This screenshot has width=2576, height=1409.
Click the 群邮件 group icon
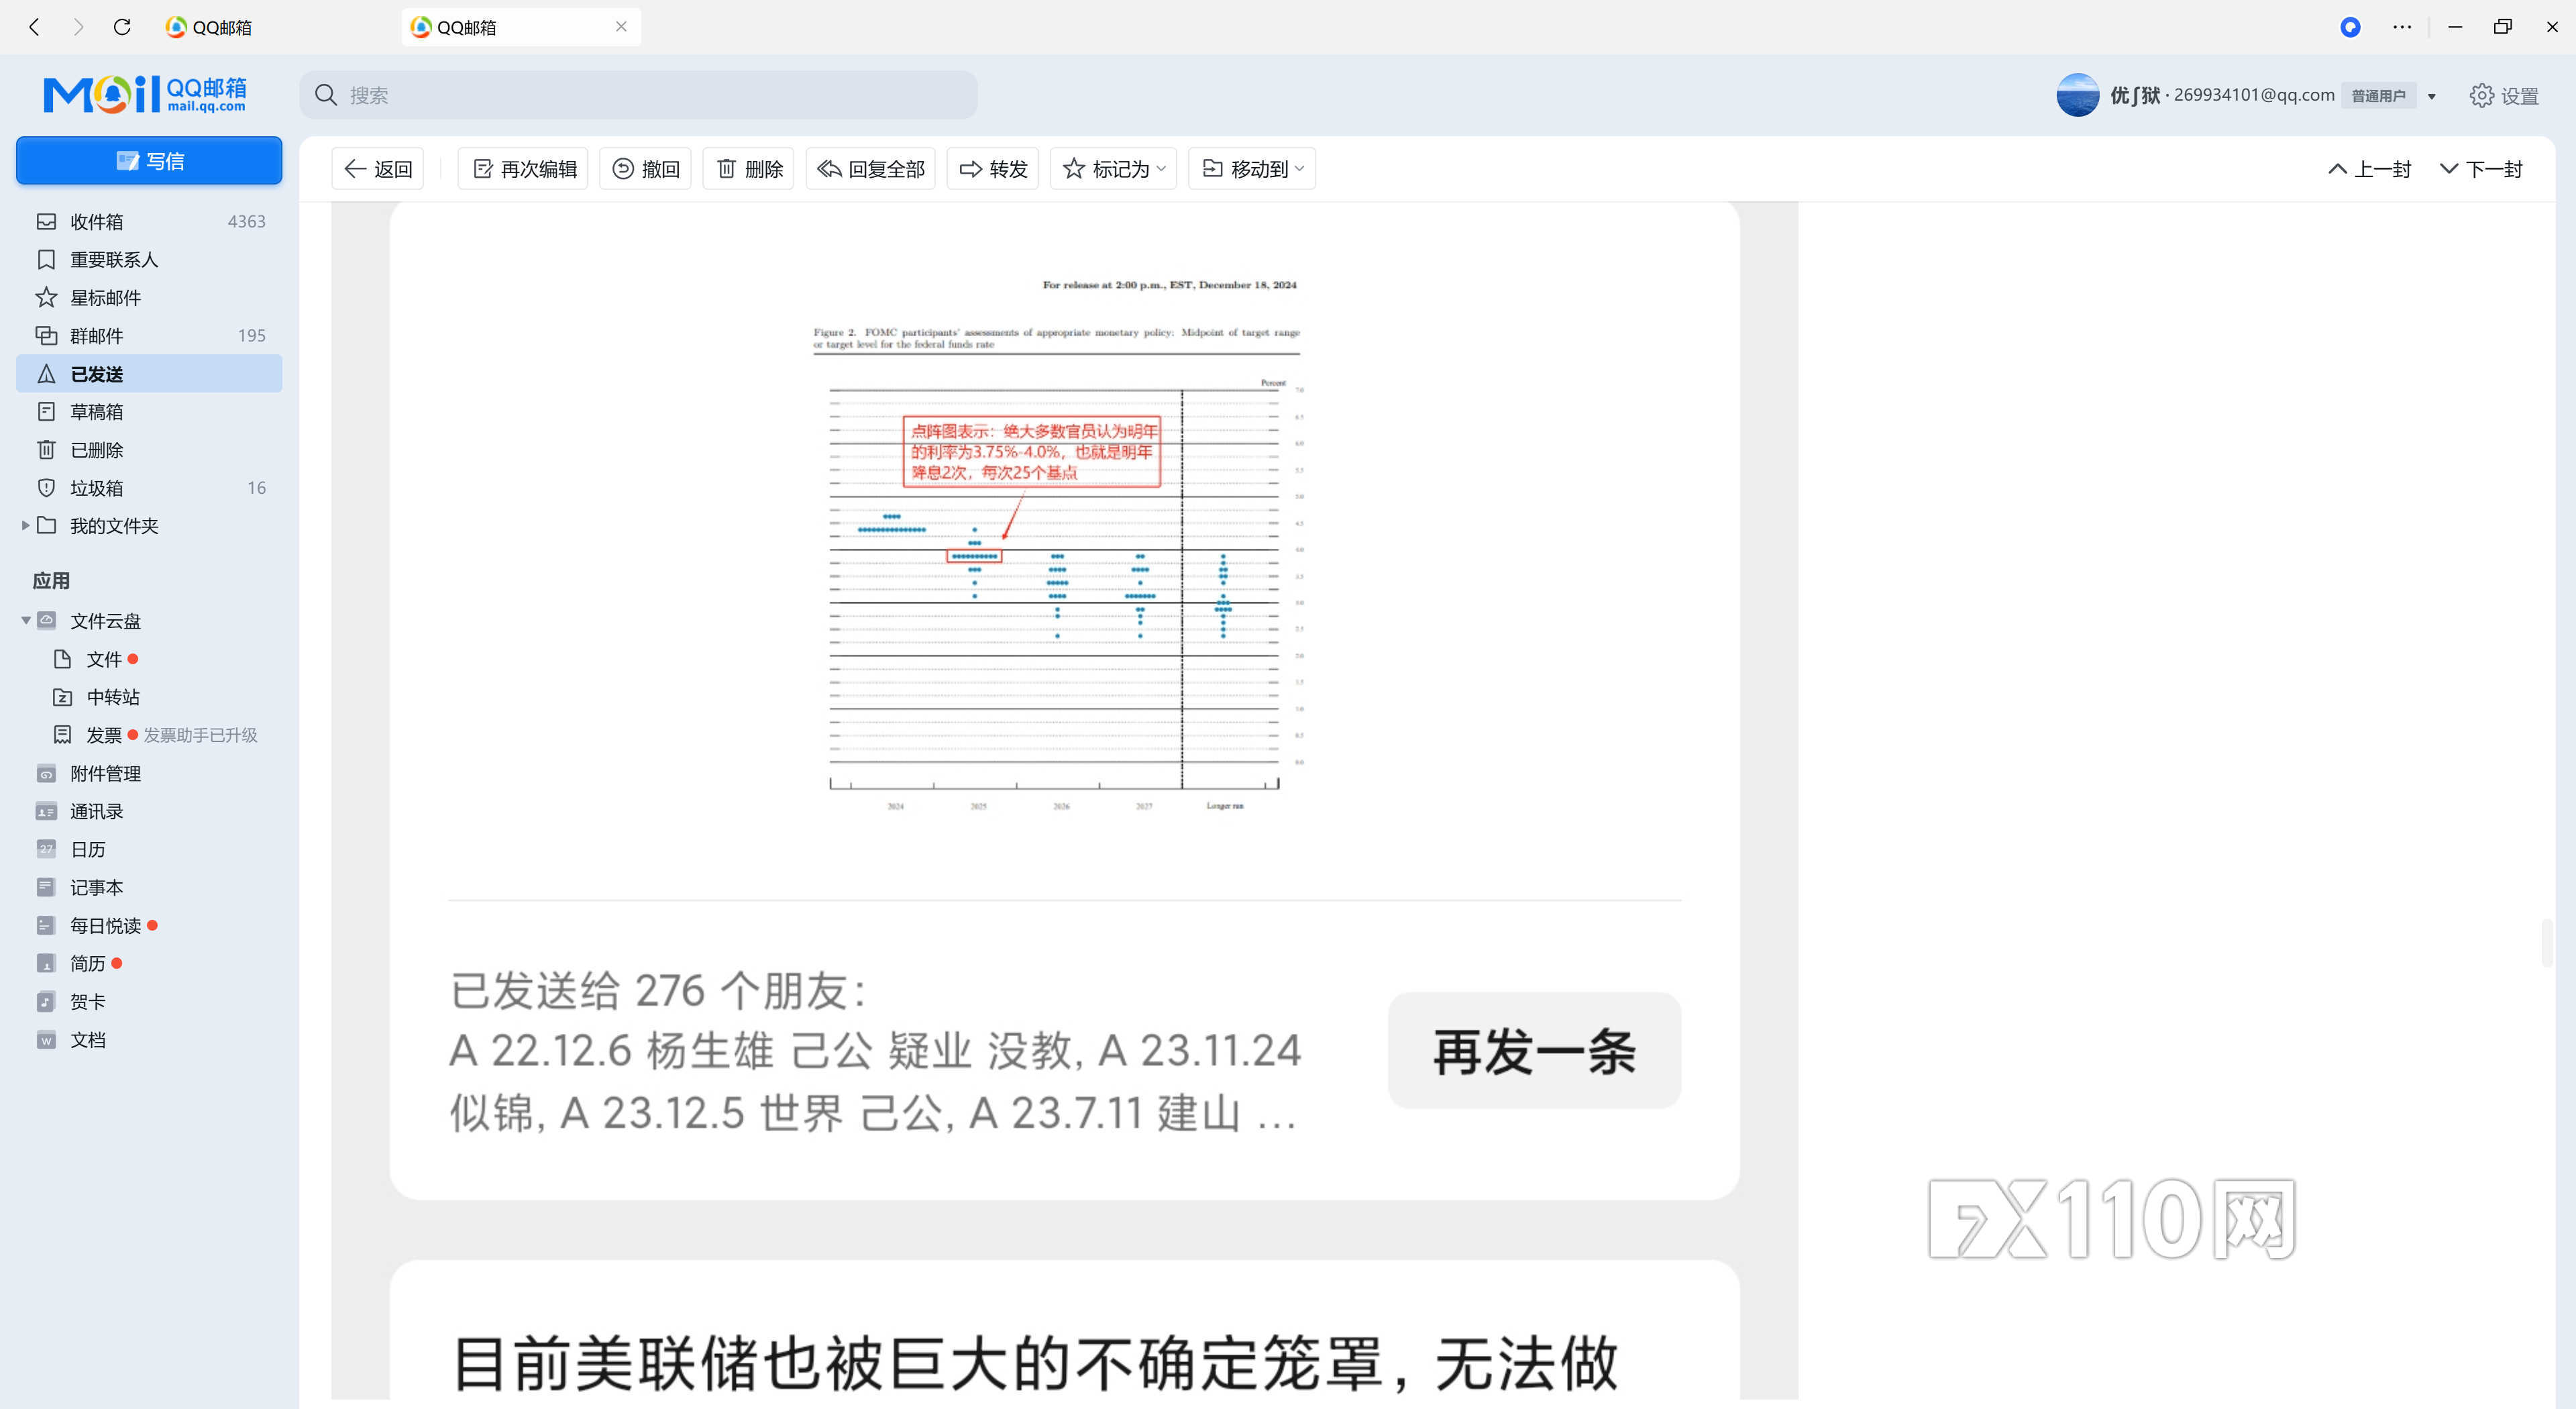(x=46, y=335)
